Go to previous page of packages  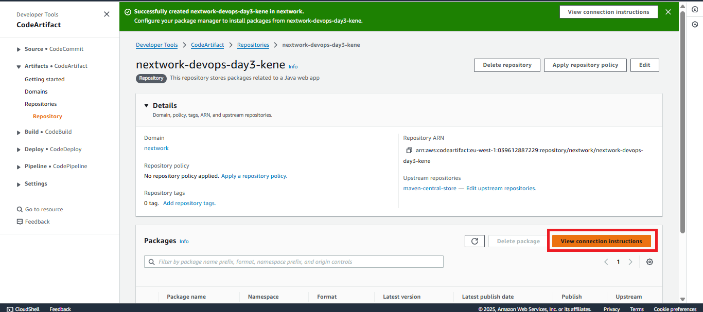(606, 262)
